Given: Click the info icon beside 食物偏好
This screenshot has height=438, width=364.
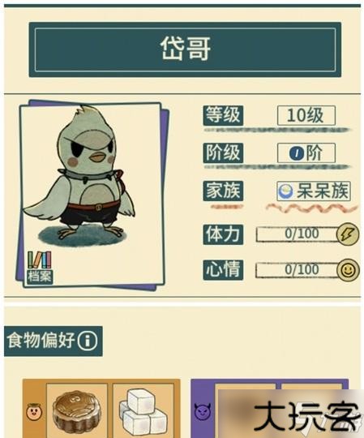Looking at the screenshot, I should 88,341.
